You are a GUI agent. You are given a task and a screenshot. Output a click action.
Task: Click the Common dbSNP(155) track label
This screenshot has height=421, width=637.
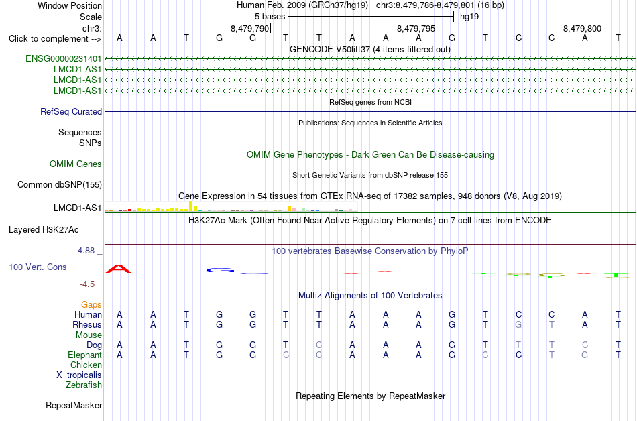pos(60,185)
